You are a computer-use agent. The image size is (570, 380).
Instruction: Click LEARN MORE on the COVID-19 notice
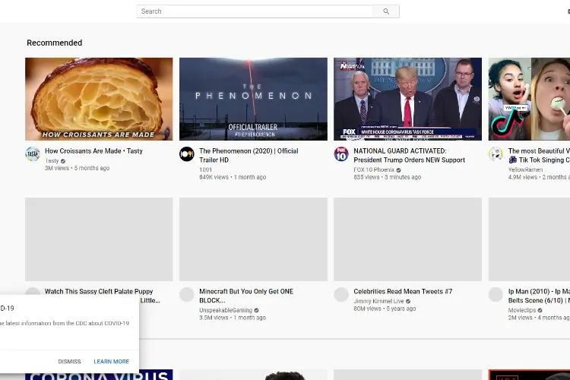pos(111,362)
